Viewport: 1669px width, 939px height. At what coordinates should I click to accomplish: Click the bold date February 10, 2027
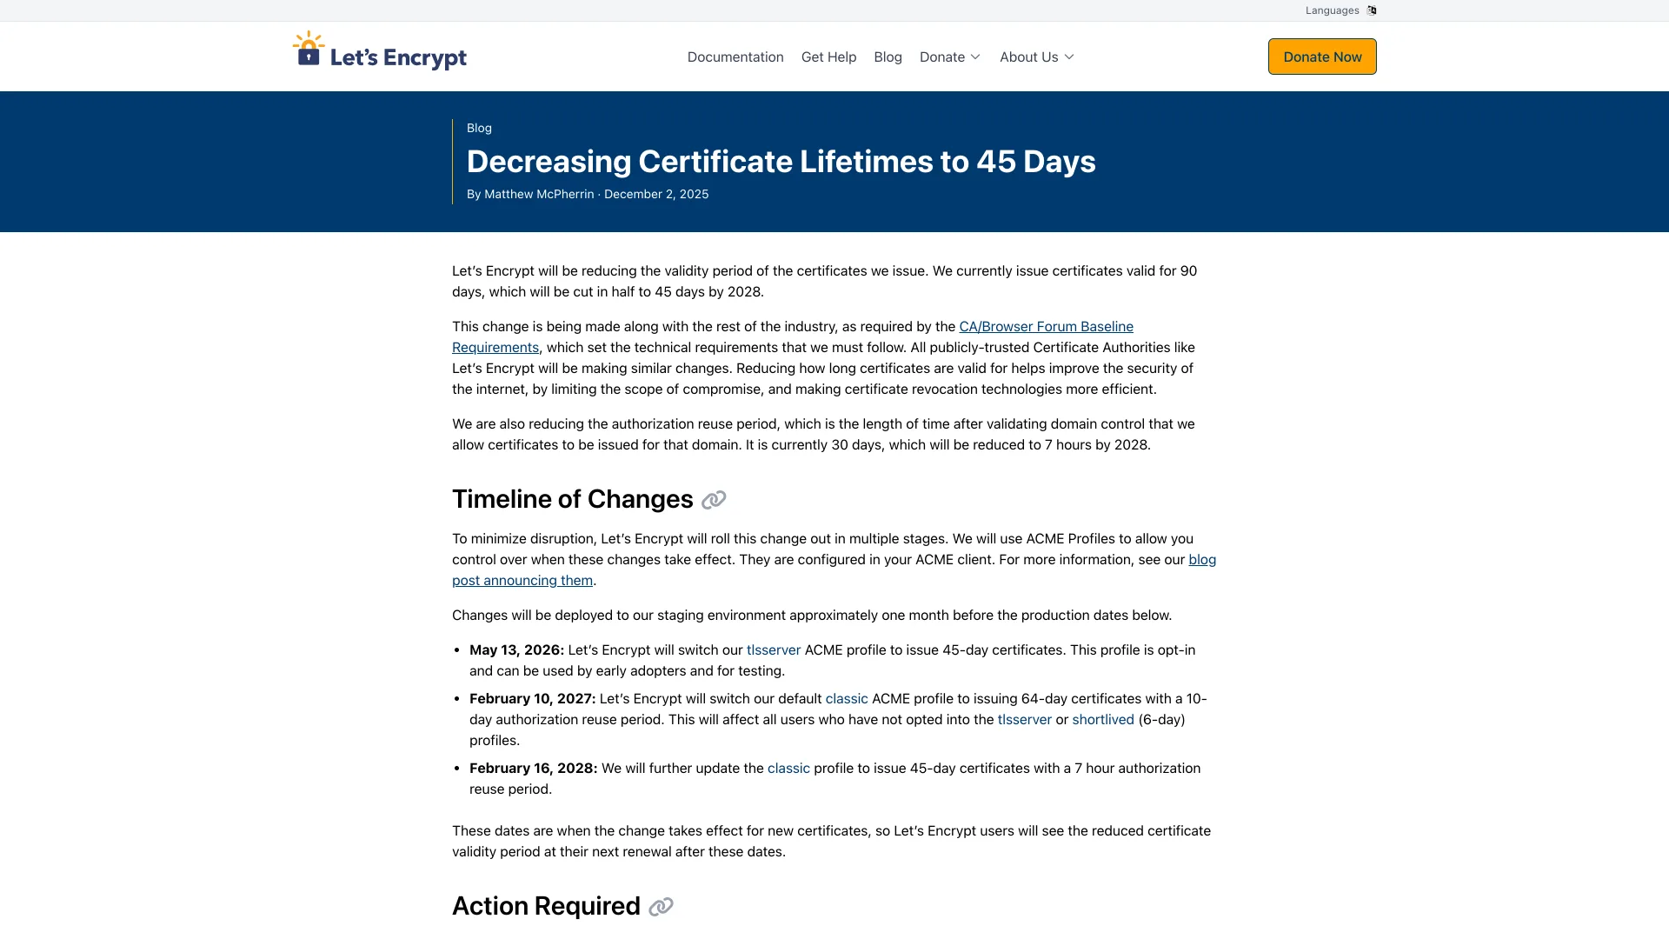point(532,699)
